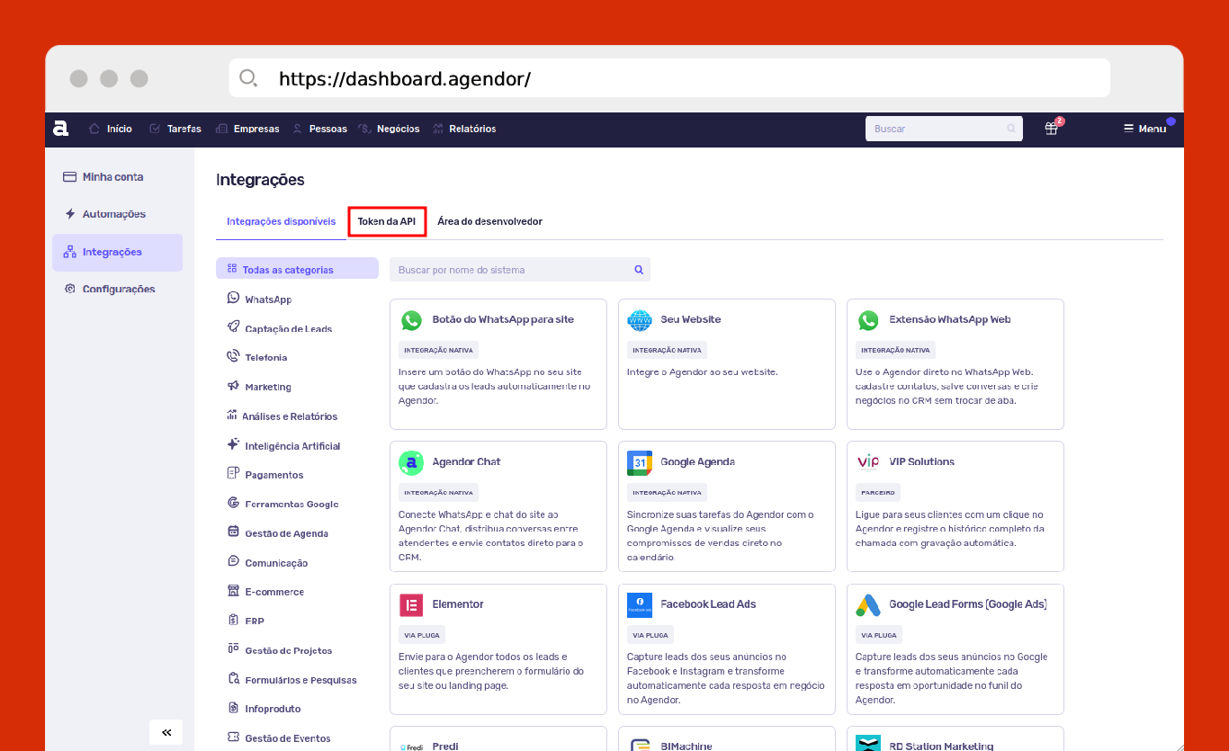1229x751 pixels.
Task: Open the gift notifications icon
Action: pyautogui.click(x=1051, y=129)
